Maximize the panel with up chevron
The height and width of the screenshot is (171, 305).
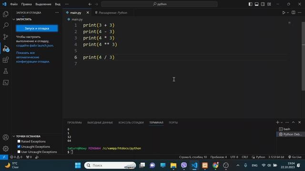click(x=294, y=123)
